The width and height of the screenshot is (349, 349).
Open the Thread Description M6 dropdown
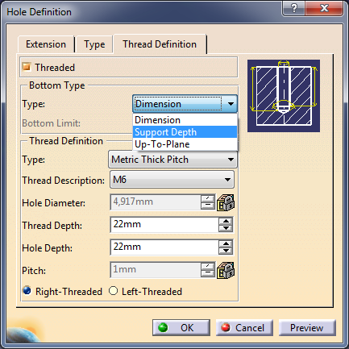coord(172,180)
